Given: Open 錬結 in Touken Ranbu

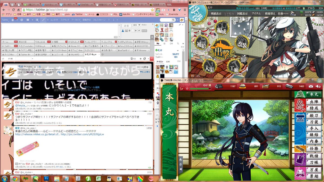Looking at the screenshot, I should tap(314, 135).
